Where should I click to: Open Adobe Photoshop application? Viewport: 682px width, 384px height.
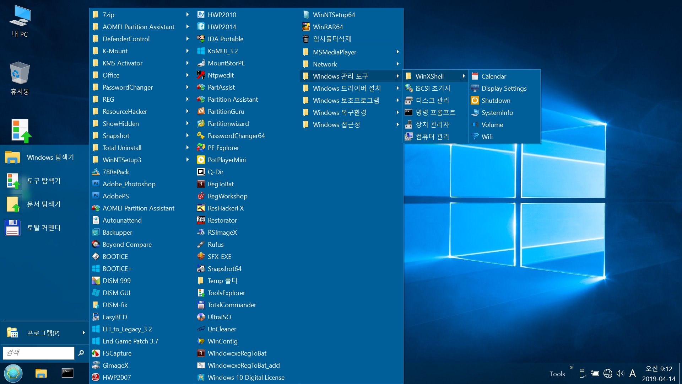tap(130, 184)
